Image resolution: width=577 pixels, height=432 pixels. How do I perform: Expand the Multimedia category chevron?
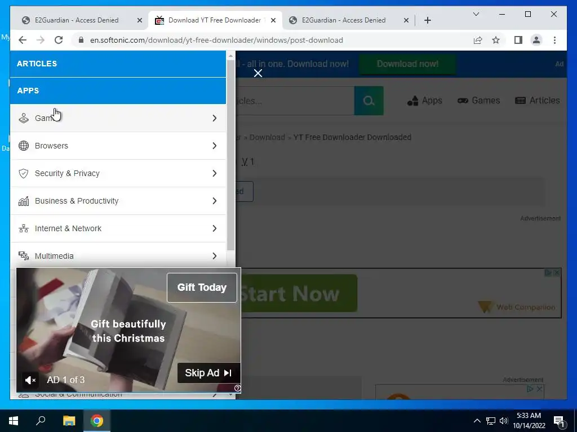215,256
